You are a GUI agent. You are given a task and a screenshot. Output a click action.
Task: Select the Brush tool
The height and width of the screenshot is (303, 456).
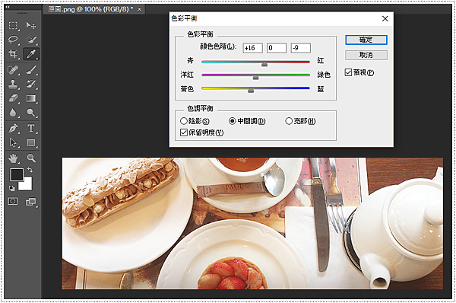click(31, 70)
